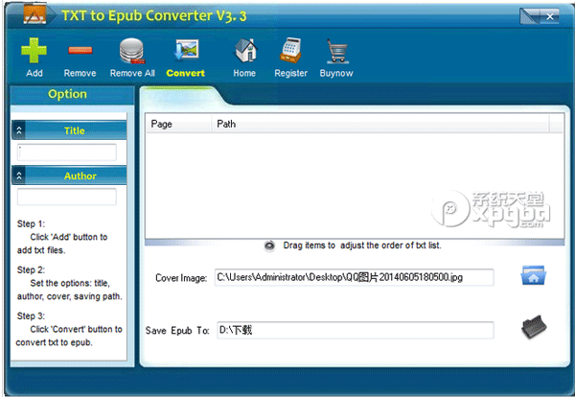Click the Register cash register icon

coord(290,51)
